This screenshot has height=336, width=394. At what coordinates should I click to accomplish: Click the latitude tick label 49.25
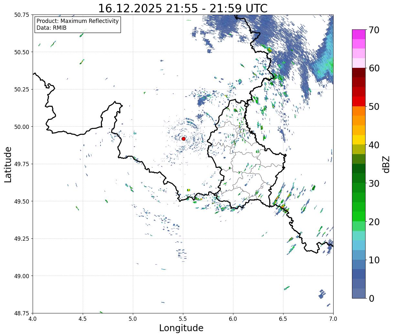pos(22,239)
